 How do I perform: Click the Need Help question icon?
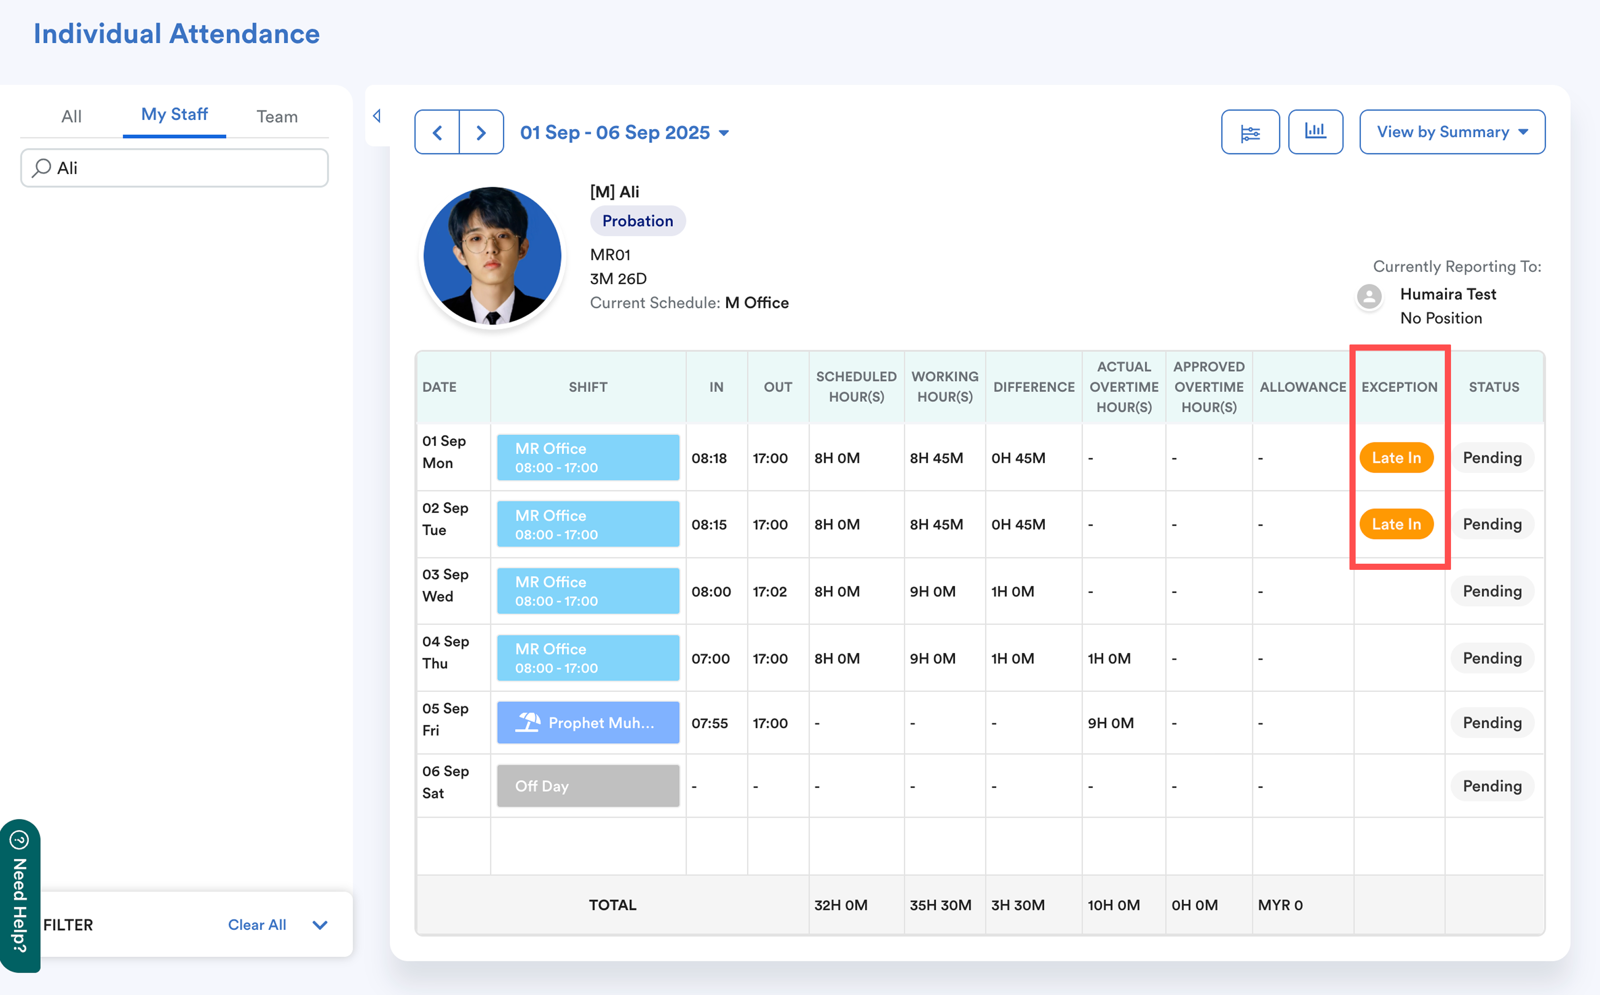[x=19, y=840]
